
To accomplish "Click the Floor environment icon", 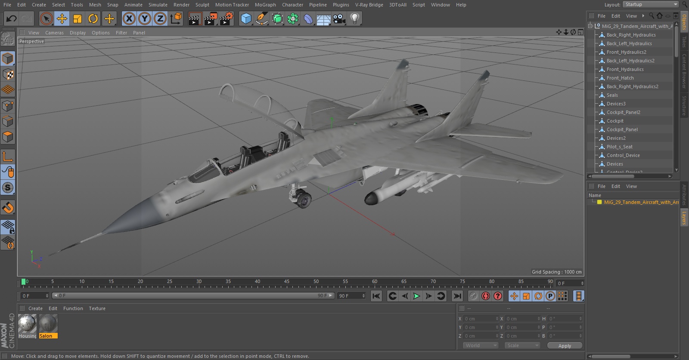I will pos(324,18).
